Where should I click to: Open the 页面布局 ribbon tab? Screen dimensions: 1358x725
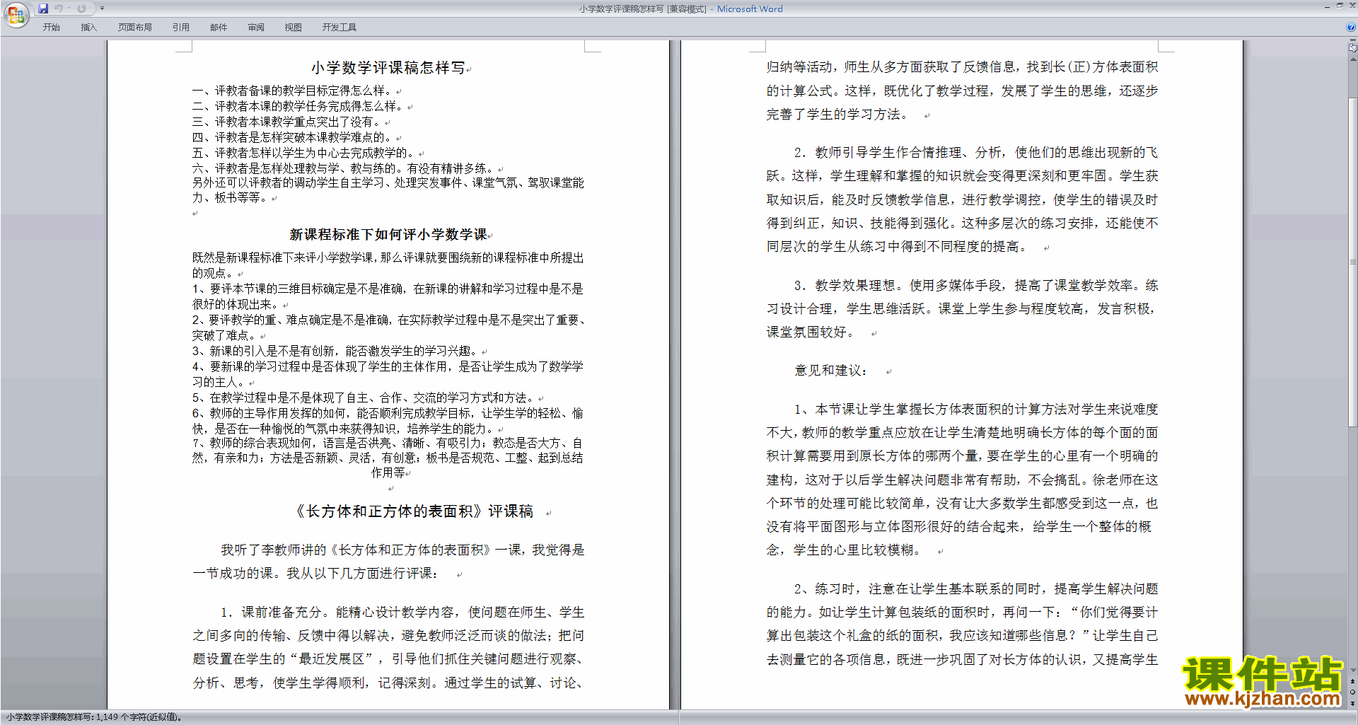pos(135,27)
